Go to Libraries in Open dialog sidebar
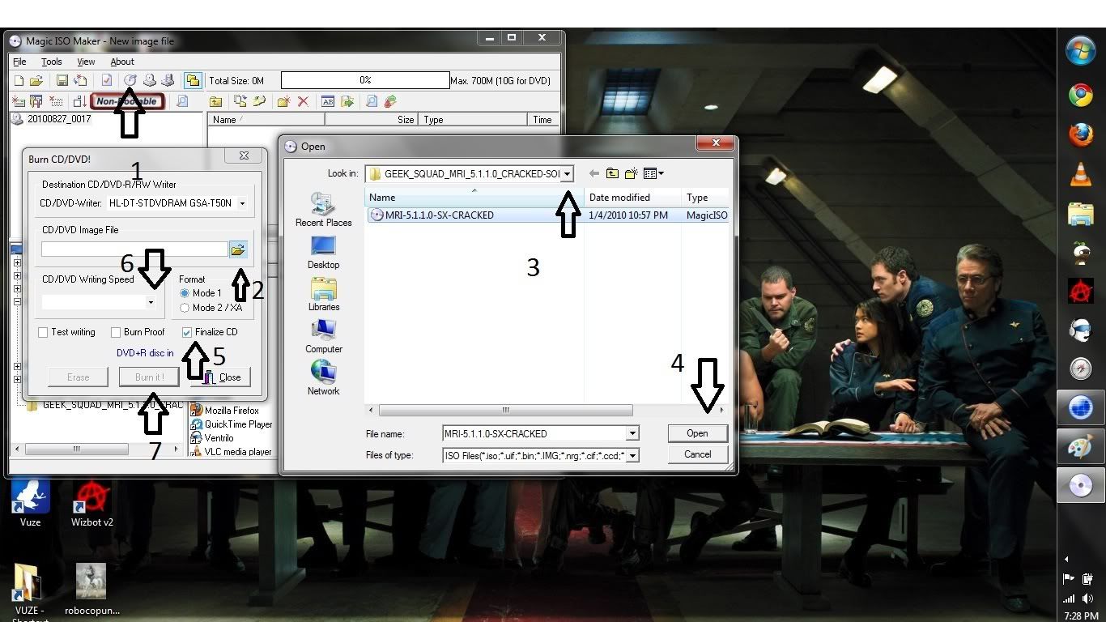Viewport: 1106px width, 622px height. pyautogui.click(x=323, y=294)
